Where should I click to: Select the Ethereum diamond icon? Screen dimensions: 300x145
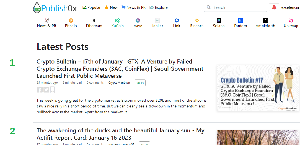(94, 20)
